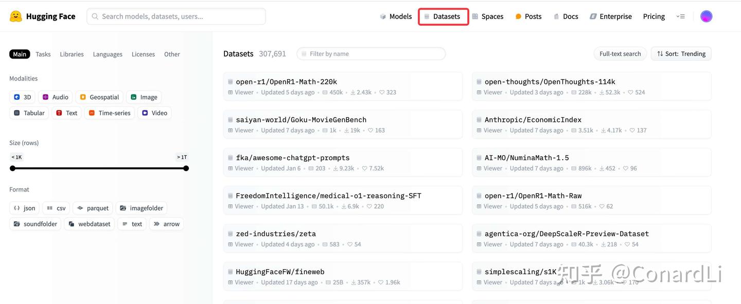Click the Spaces icon in navigation
This screenshot has height=304, width=741.
coord(475,16)
